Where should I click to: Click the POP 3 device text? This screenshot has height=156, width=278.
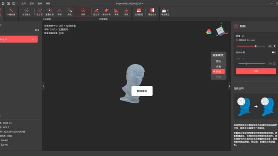6,127
